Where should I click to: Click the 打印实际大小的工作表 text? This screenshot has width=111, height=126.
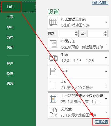(79, 115)
